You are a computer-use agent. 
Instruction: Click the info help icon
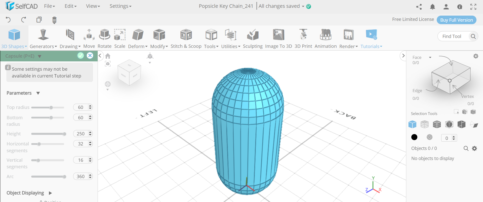point(460,7)
